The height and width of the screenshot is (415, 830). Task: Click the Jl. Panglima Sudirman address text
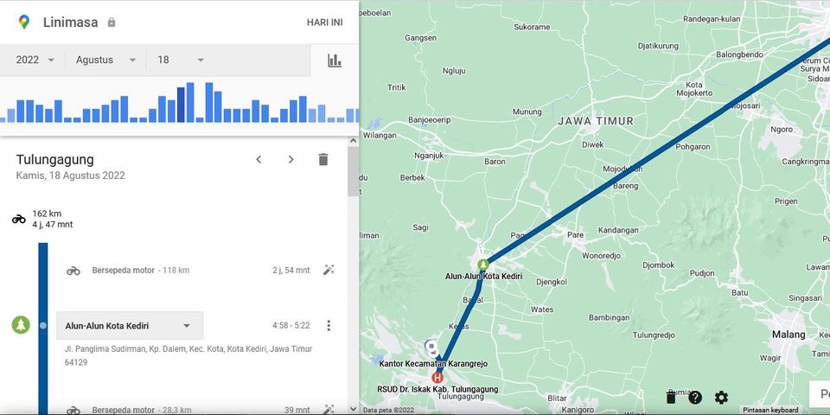188,355
